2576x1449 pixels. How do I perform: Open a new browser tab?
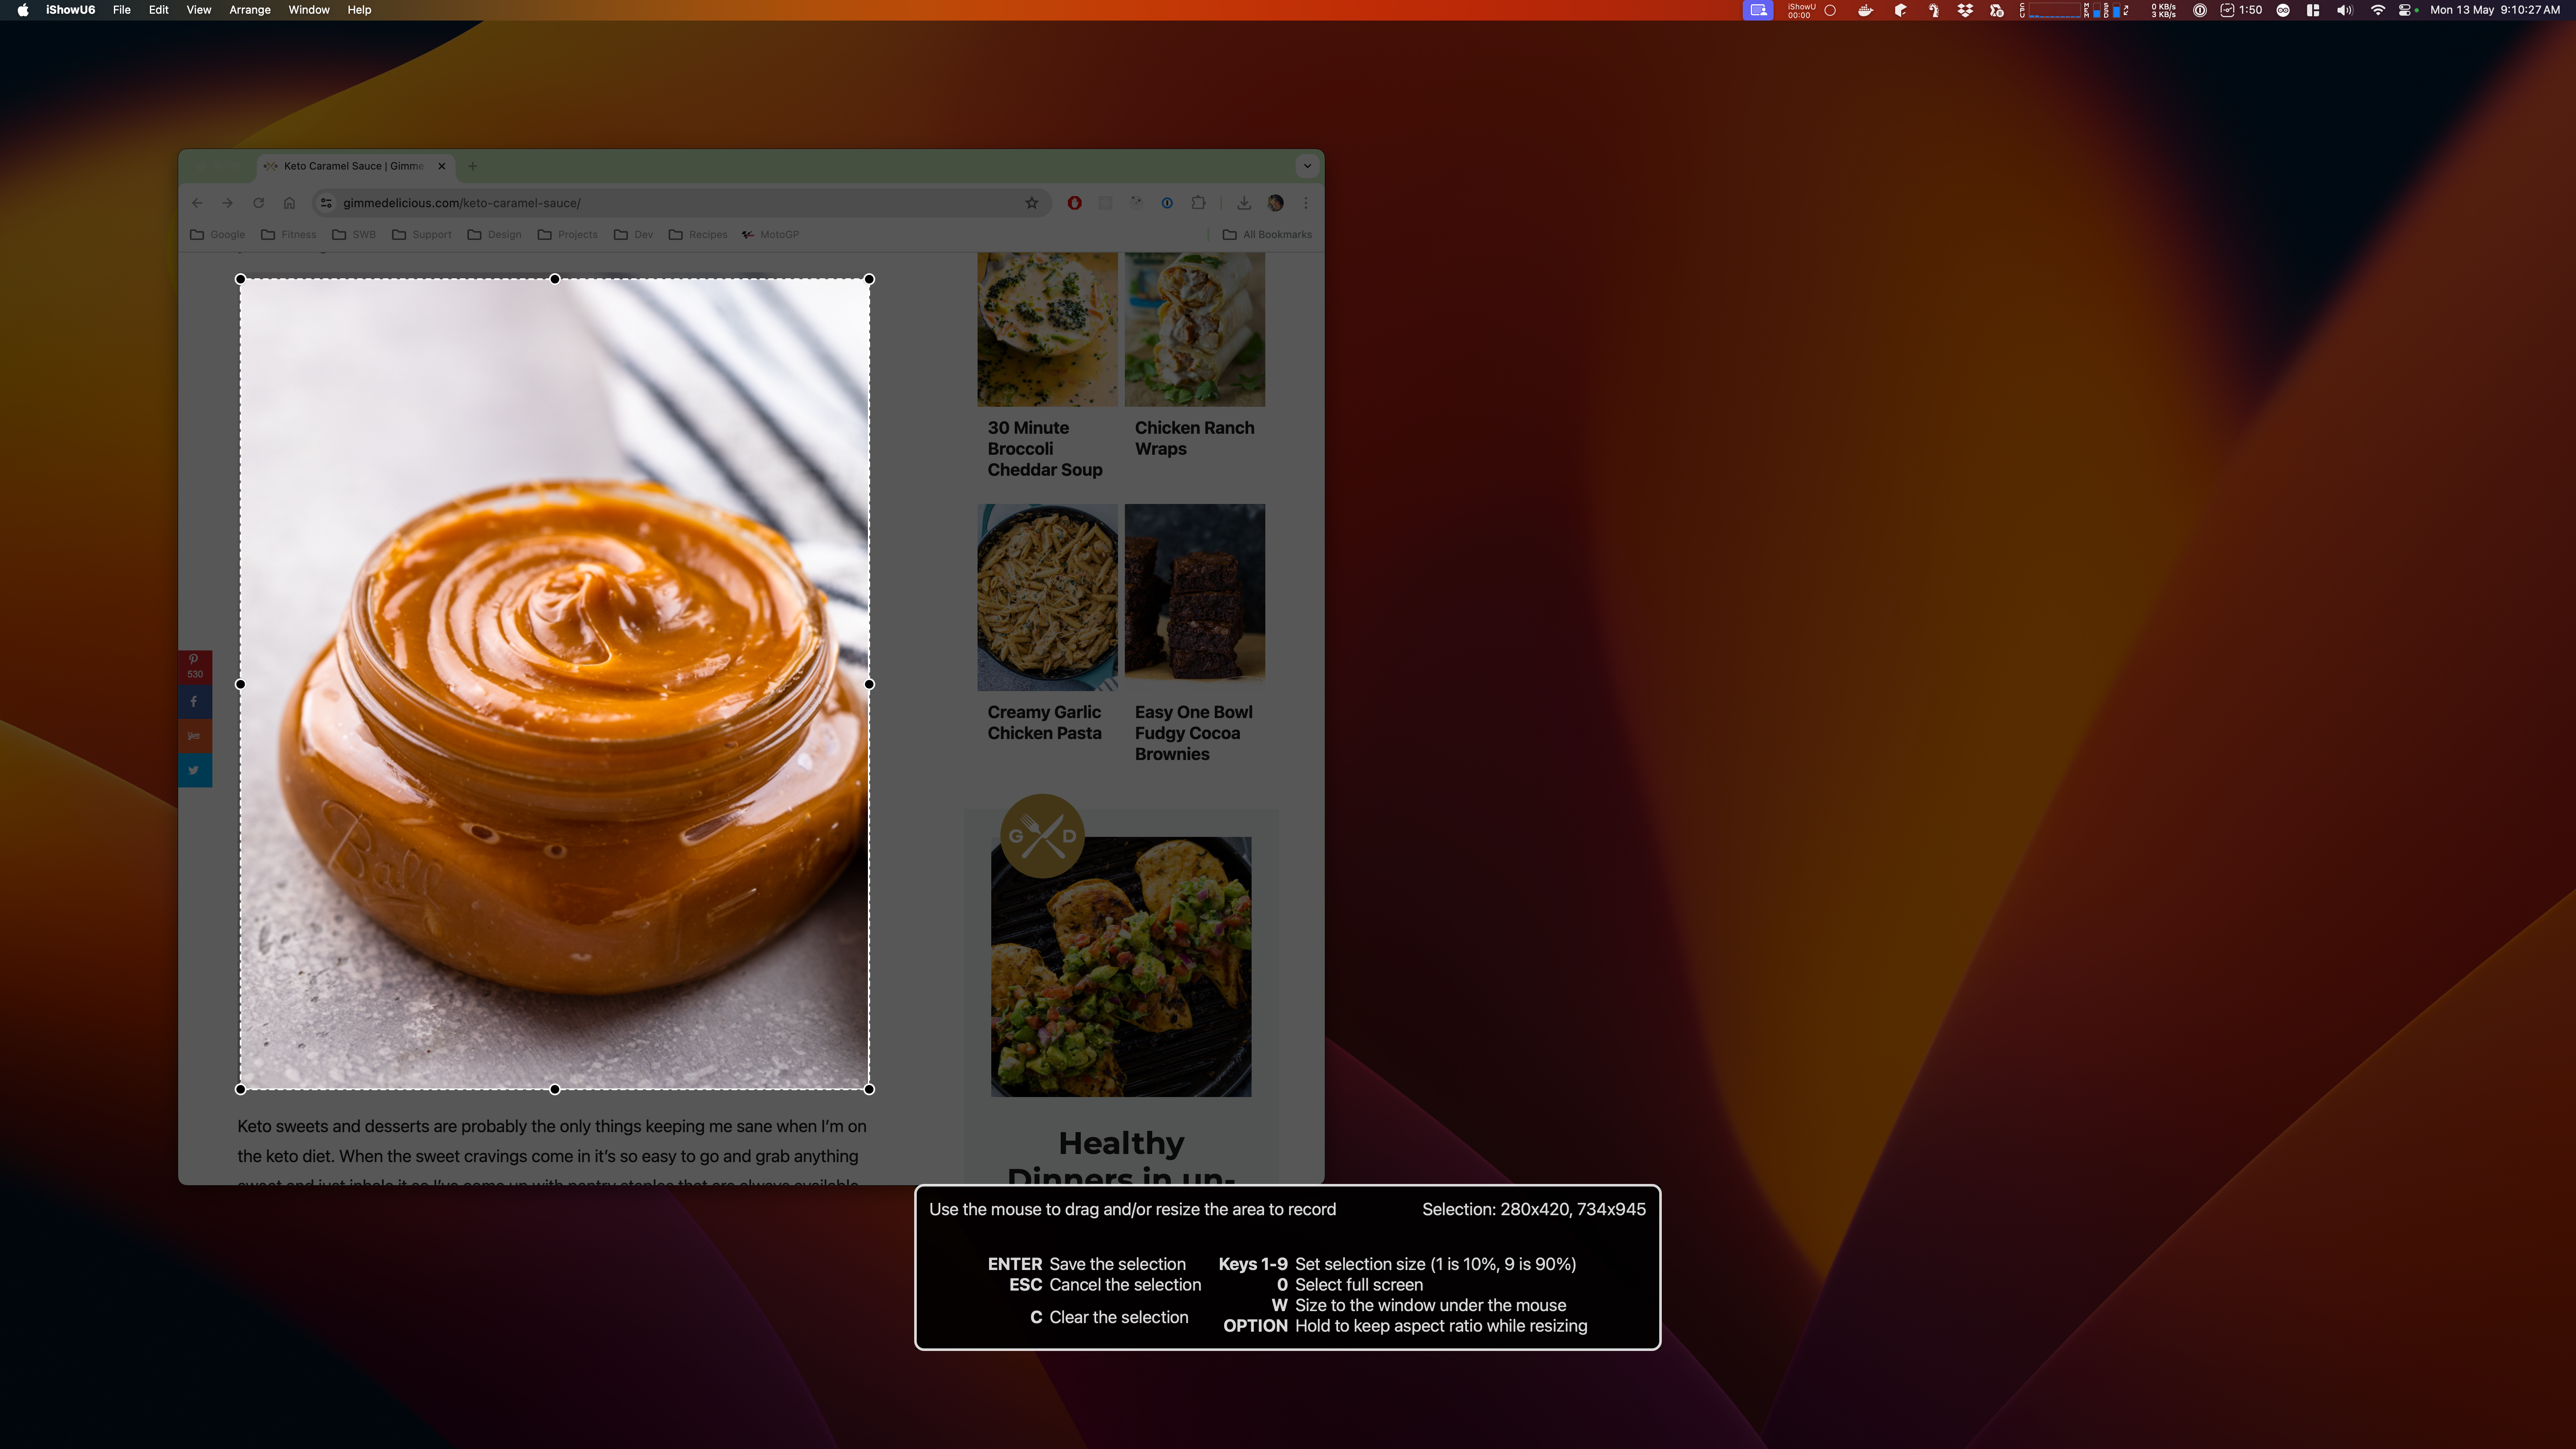pyautogui.click(x=473, y=166)
